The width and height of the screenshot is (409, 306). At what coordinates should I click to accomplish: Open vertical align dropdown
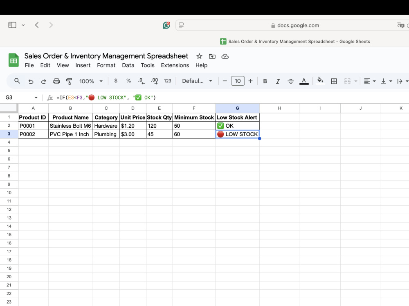tap(387, 81)
